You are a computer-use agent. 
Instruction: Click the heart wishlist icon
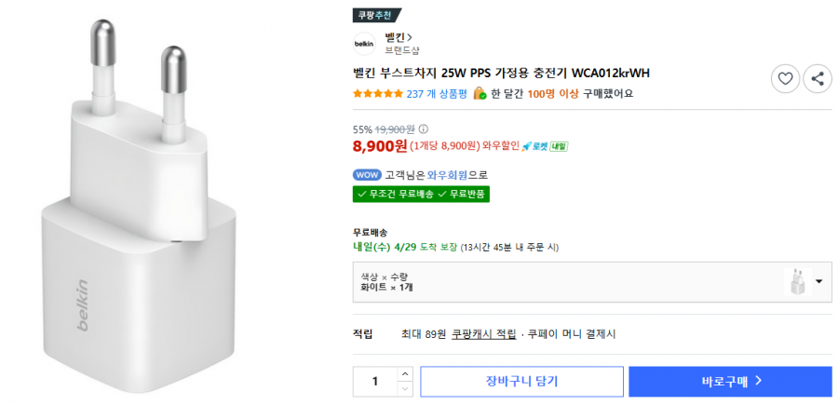tap(785, 79)
